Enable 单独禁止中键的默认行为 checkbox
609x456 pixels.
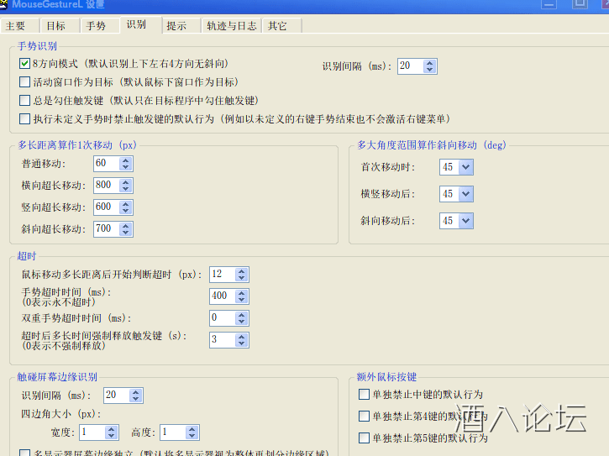tap(365, 395)
